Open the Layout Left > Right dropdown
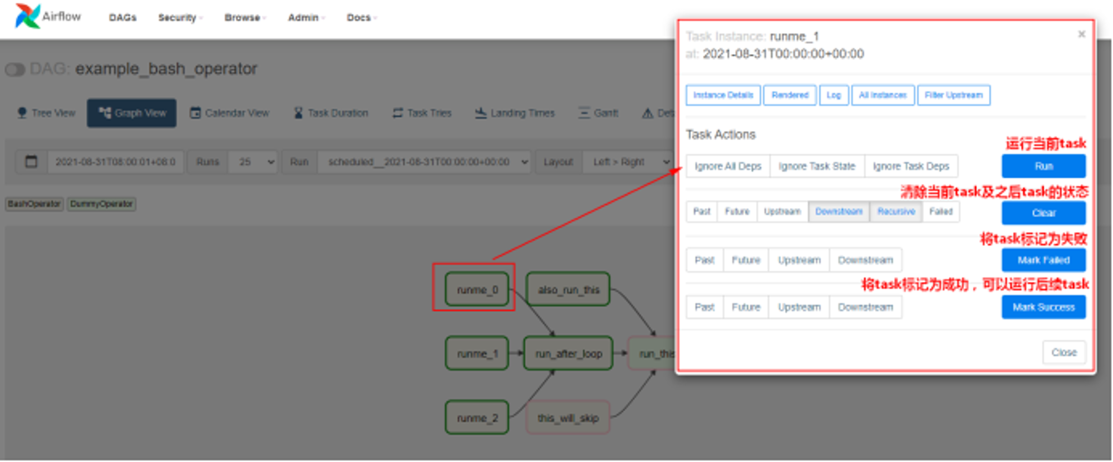This screenshot has width=1113, height=462. tap(629, 162)
